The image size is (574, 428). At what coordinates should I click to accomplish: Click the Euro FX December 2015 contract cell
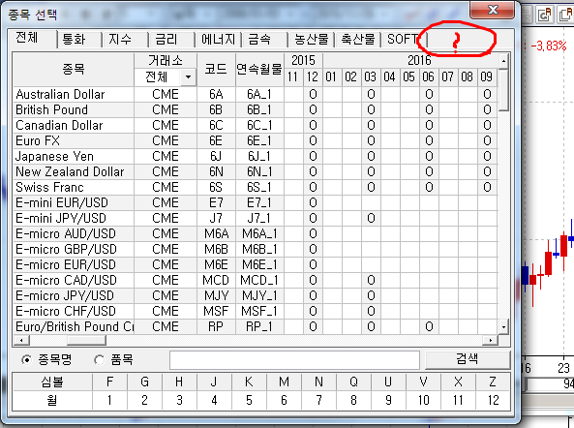click(313, 141)
